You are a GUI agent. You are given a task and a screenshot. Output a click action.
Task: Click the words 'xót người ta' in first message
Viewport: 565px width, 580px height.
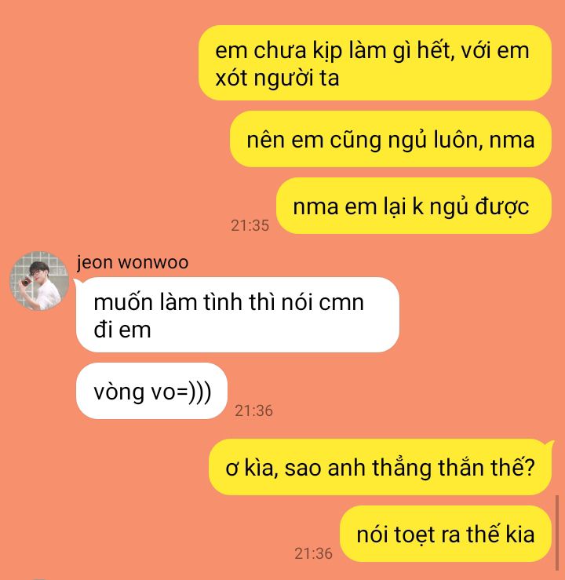[x=277, y=78]
